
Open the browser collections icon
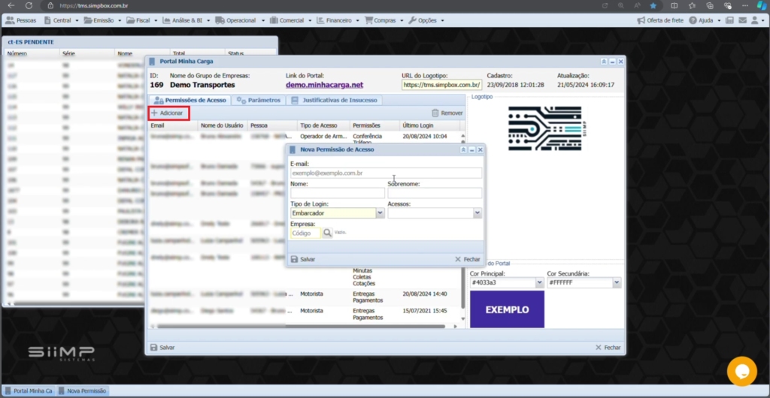(x=710, y=6)
